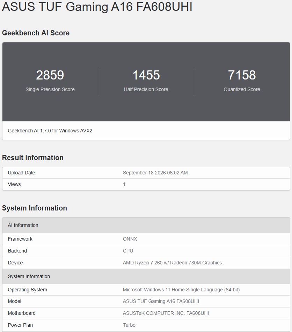
Task: Click the Motherboard row label
Action: tap(22, 313)
